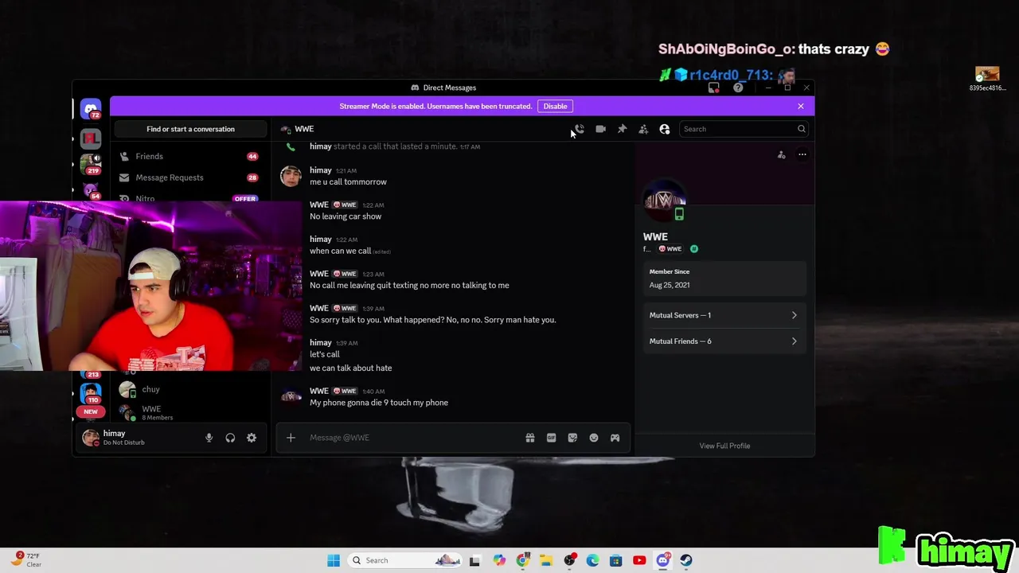
Task: Open View Full Profile
Action: pos(724,446)
